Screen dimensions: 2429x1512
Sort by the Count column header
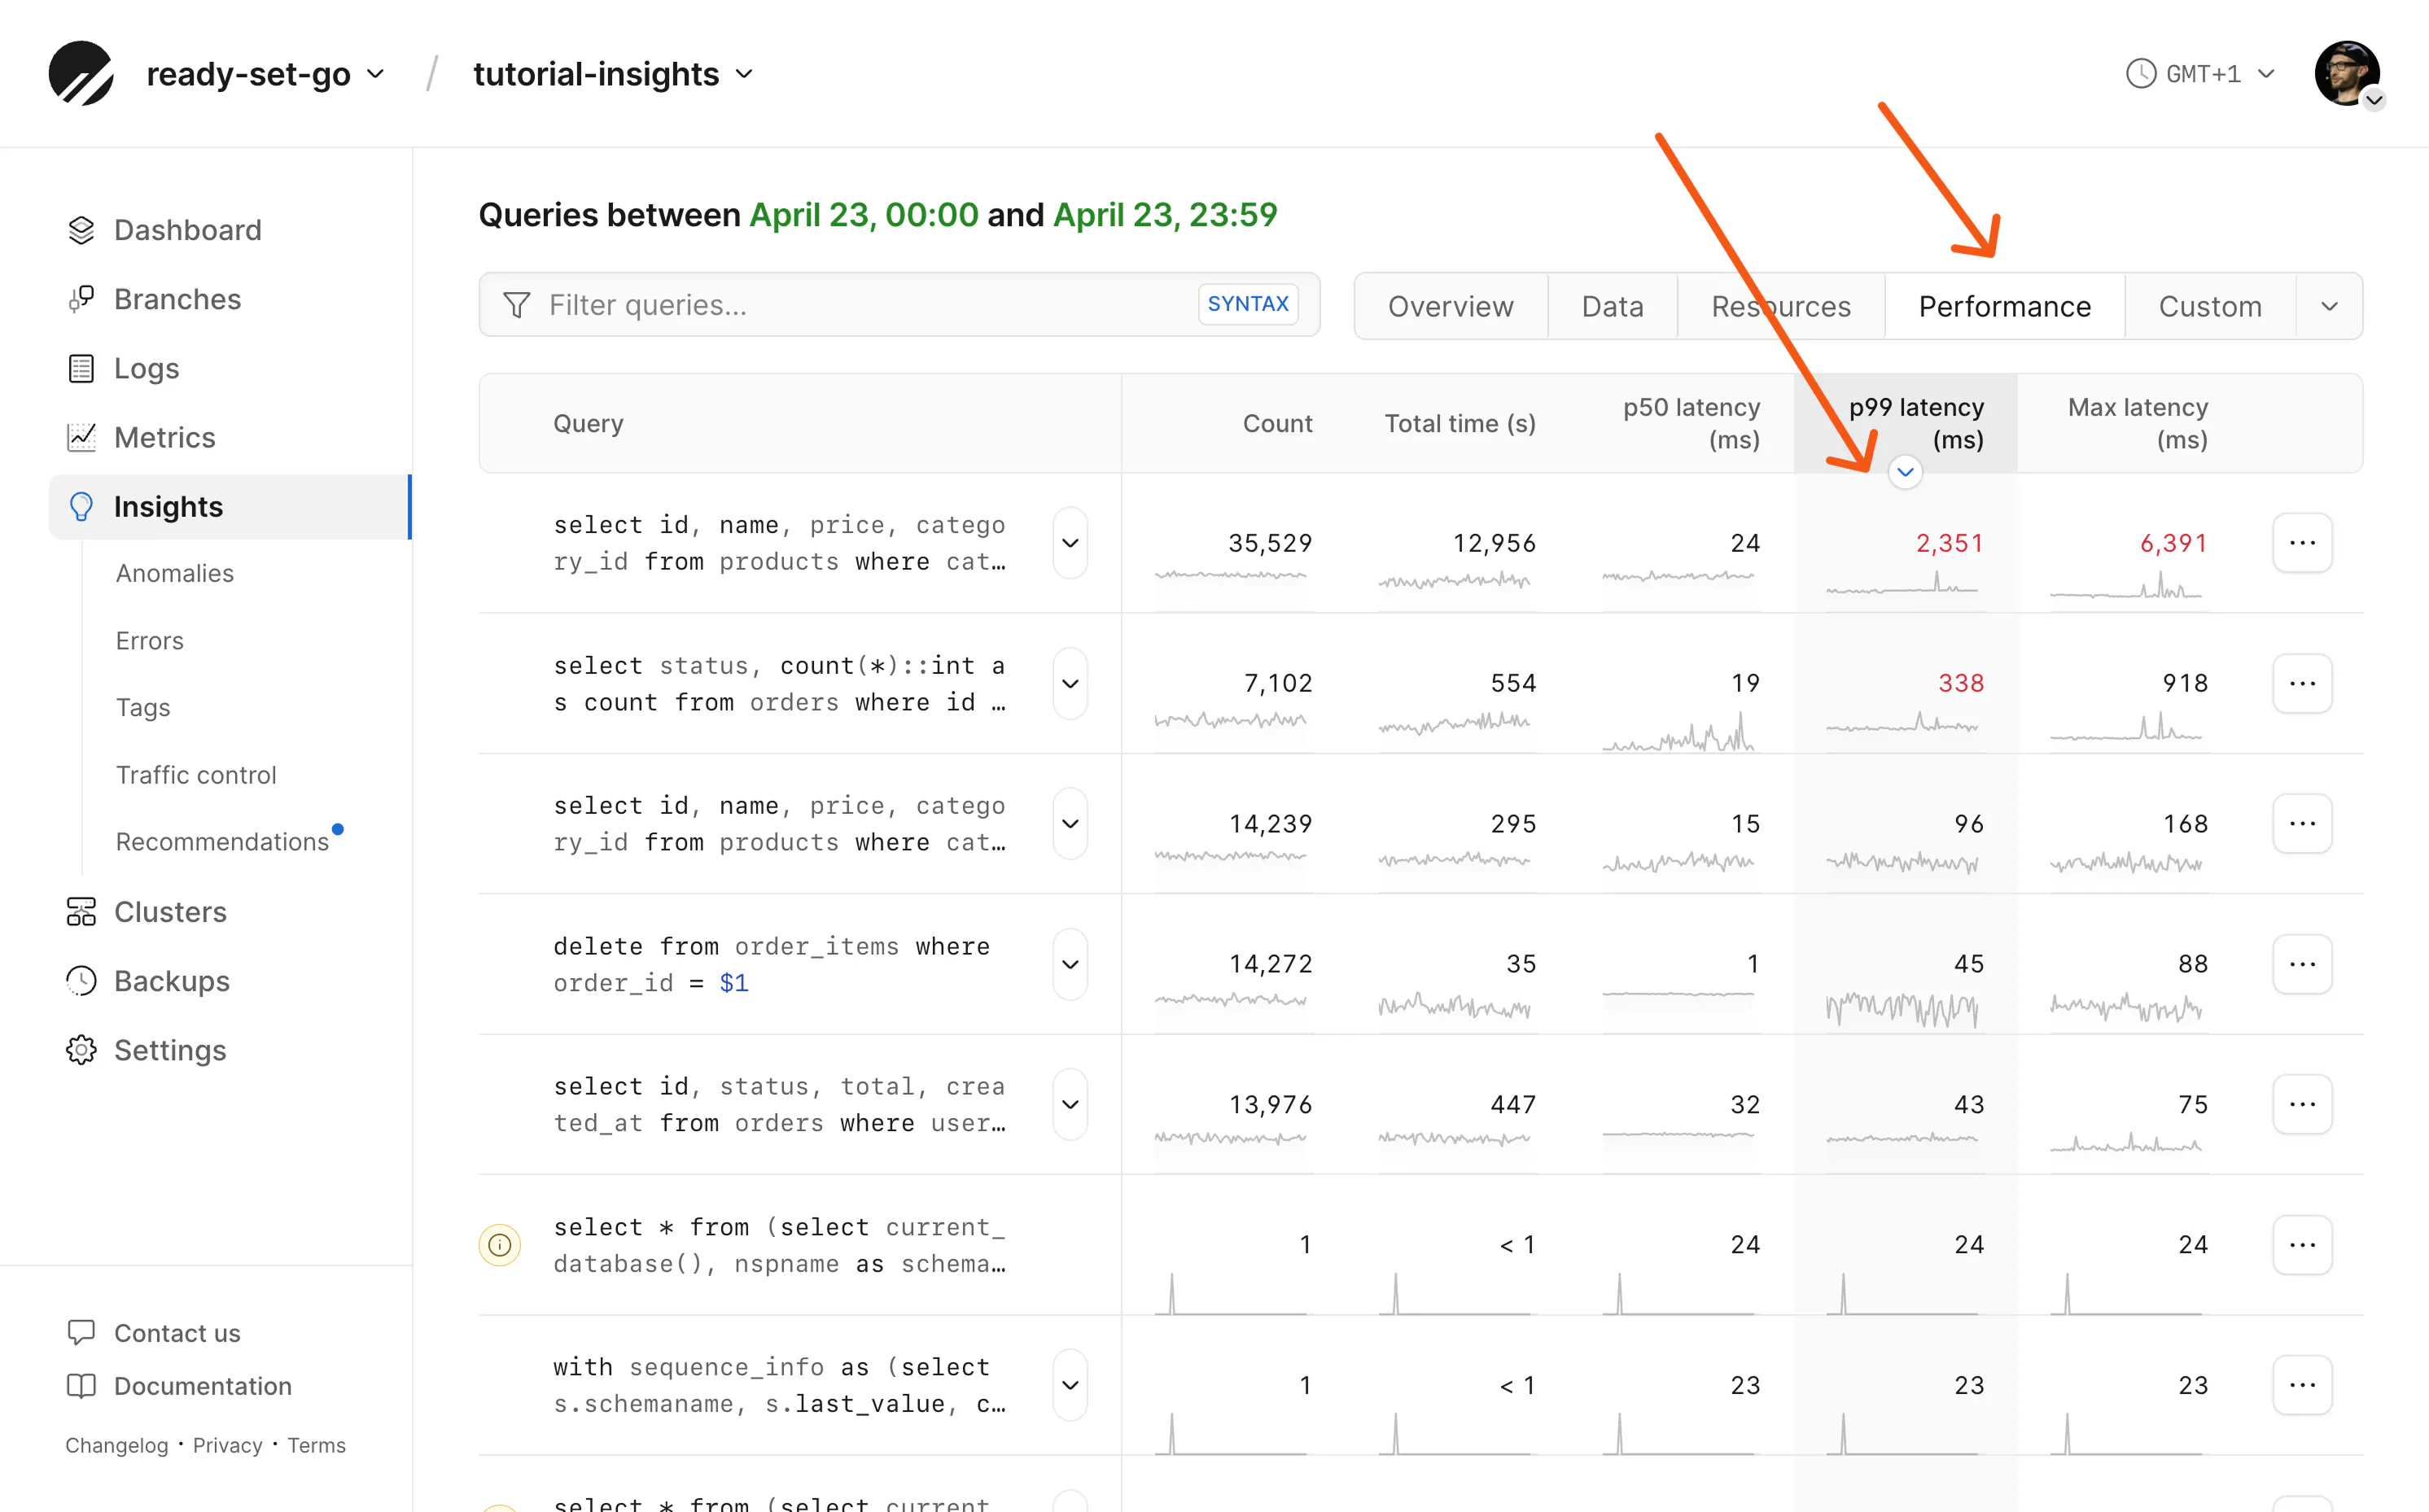(1277, 423)
